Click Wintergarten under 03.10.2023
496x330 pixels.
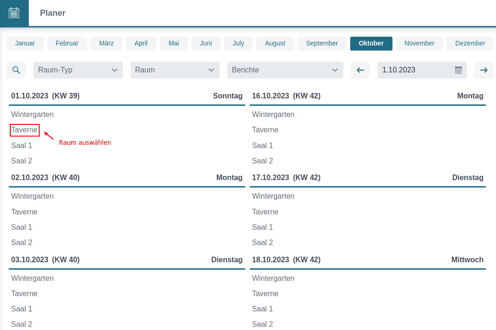pos(33,278)
